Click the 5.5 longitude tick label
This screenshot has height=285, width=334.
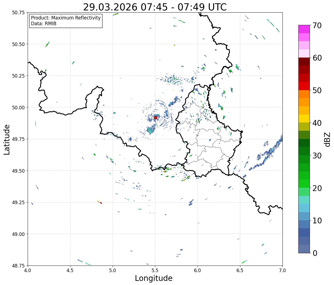click(x=155, y=270)
